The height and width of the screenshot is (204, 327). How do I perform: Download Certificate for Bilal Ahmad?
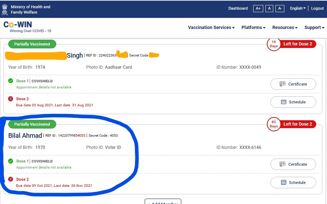tap(293, 164)
